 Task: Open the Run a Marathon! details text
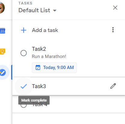[49, 56]
